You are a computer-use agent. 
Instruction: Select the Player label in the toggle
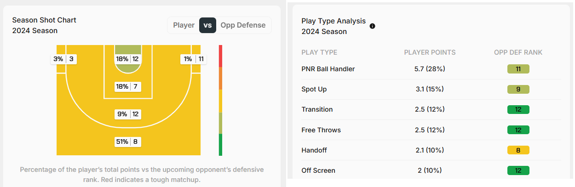(184, 25)
